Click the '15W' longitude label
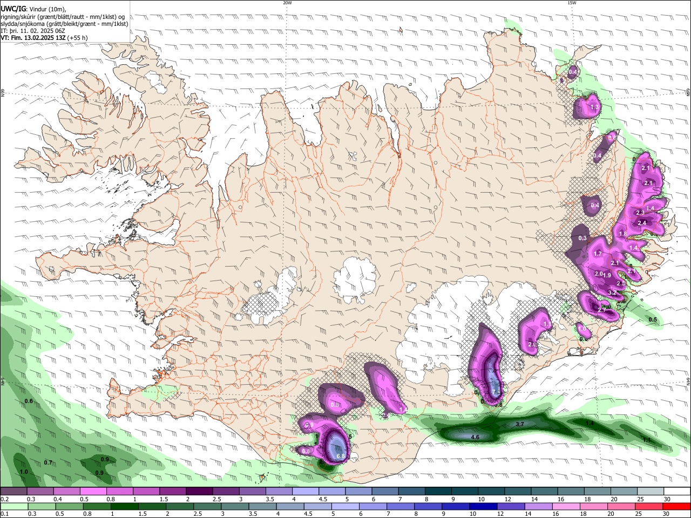Screen dimensions: 691x518 coord(572,3)
